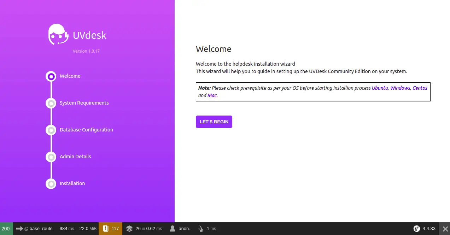Viewport: 450px width, 235px height.
Task: Open the deprecation warnings icon in toolbar
Action: pos(105,229)
